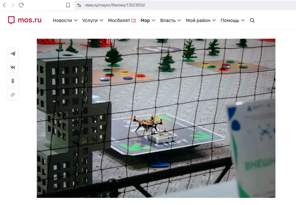Image resolution: width=296 pixels, height=205 pixels.
Task: Click the mos.ru logo
Action: tap(25, 20)
